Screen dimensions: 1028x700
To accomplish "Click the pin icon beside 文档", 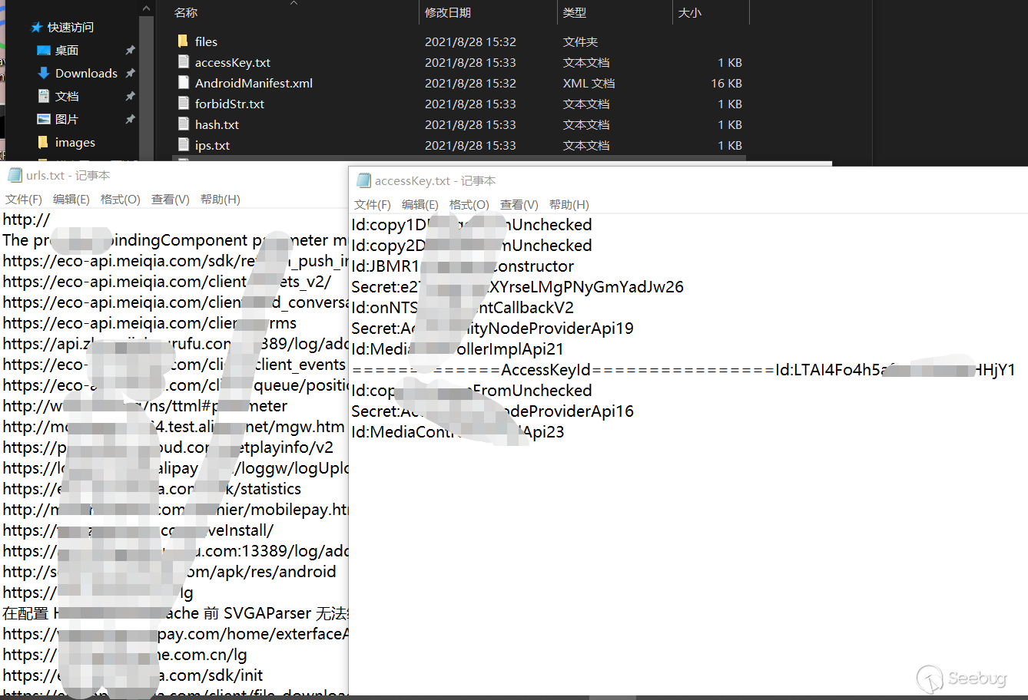I will click(131, 97).
